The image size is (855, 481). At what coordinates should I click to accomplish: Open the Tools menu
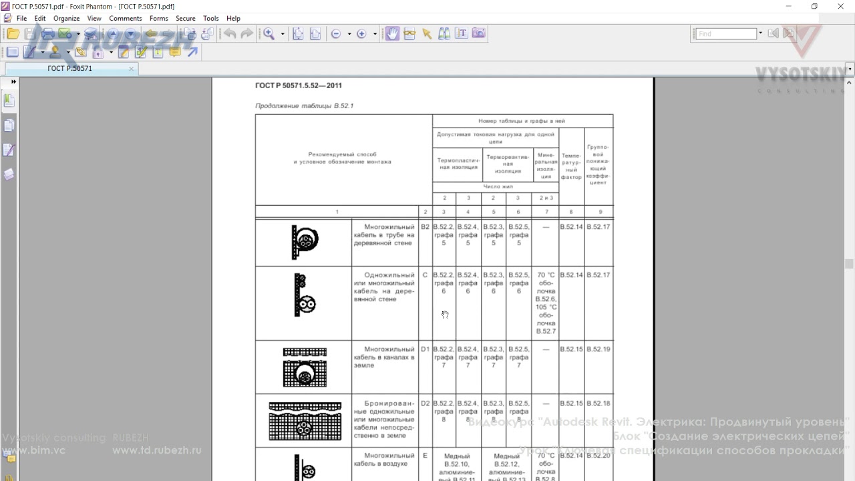211,18
